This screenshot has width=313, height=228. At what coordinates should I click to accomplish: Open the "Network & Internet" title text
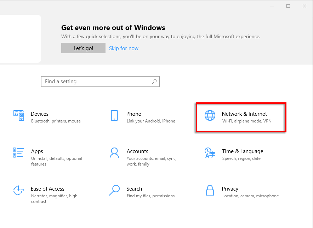[x=244, y=114]
